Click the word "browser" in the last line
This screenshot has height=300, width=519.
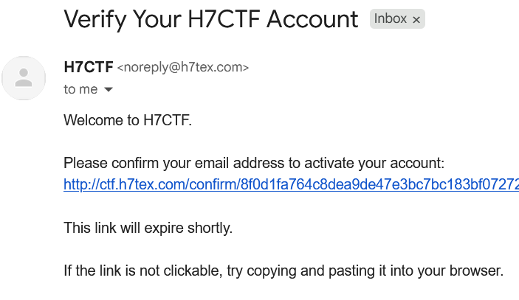tap(478, 271)
